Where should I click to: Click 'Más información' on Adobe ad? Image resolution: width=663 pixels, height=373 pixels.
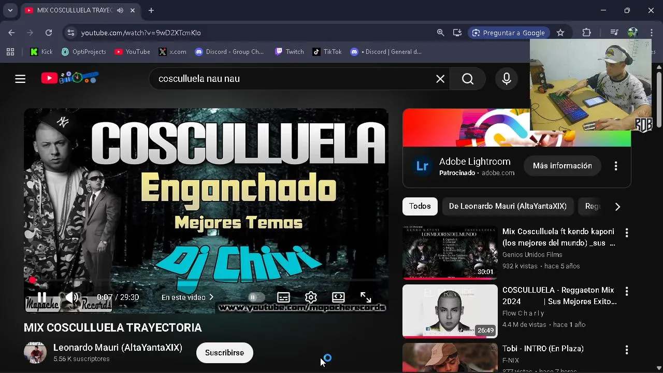point(562,166)
